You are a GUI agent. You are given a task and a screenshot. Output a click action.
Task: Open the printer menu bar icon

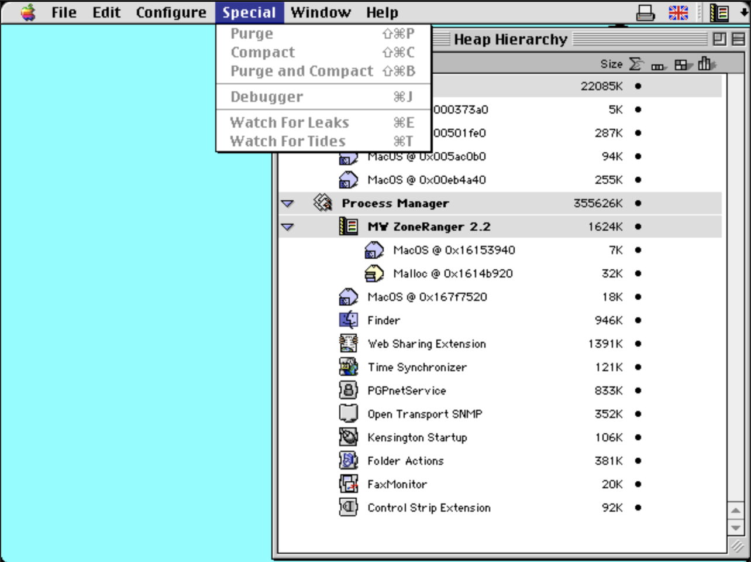(x=645, y=12)
